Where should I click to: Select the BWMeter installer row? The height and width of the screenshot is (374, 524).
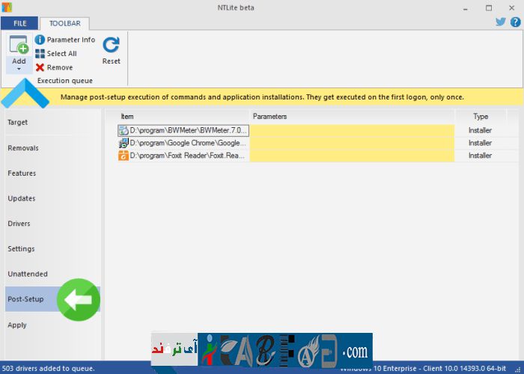pyautogui.click(x=183, y=130)
